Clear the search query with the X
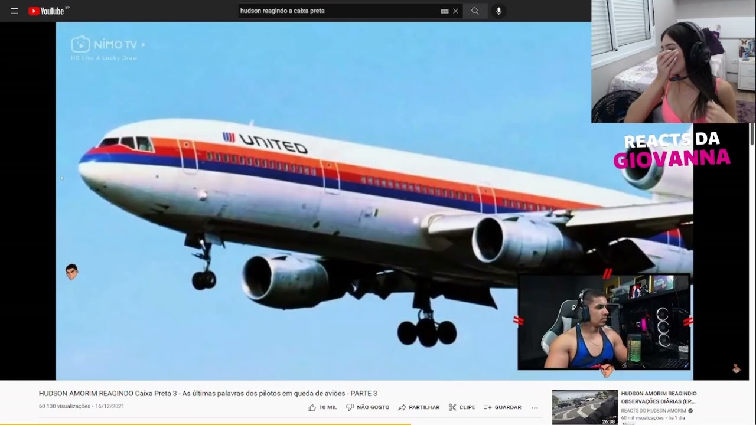The width and height of the screenshot is (756, 425). (455, 11)
